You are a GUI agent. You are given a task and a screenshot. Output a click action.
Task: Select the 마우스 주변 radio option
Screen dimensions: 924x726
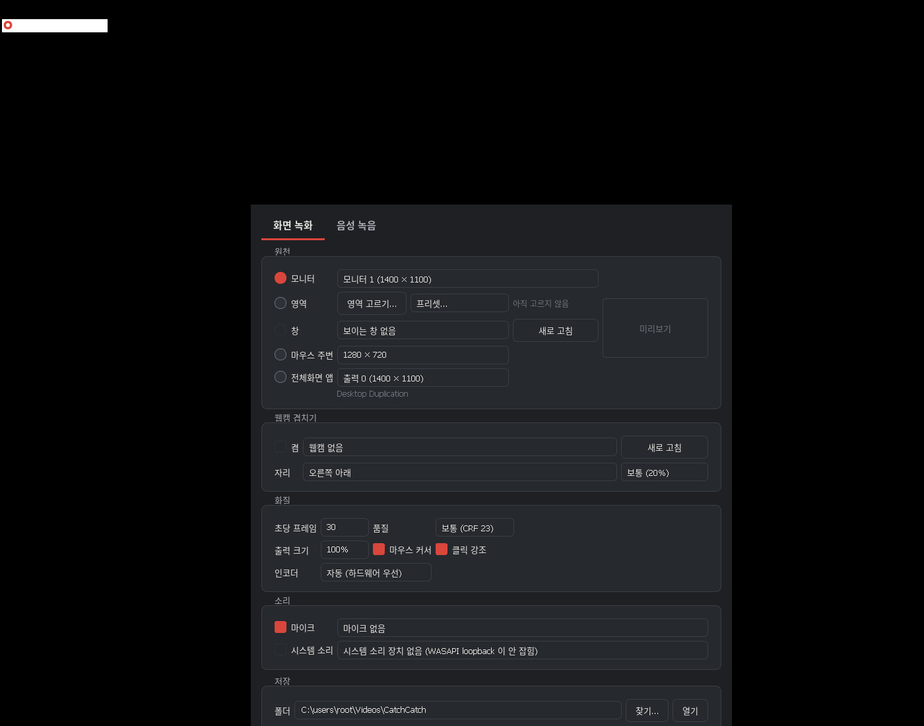click(280, 354)
